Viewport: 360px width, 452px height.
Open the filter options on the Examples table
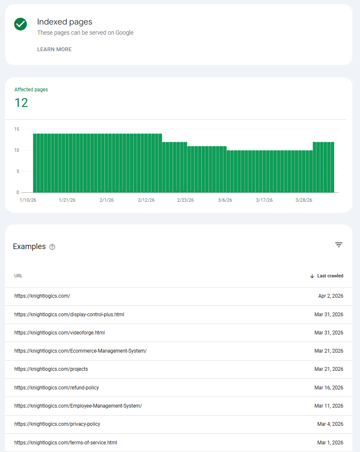click(338, 244)
